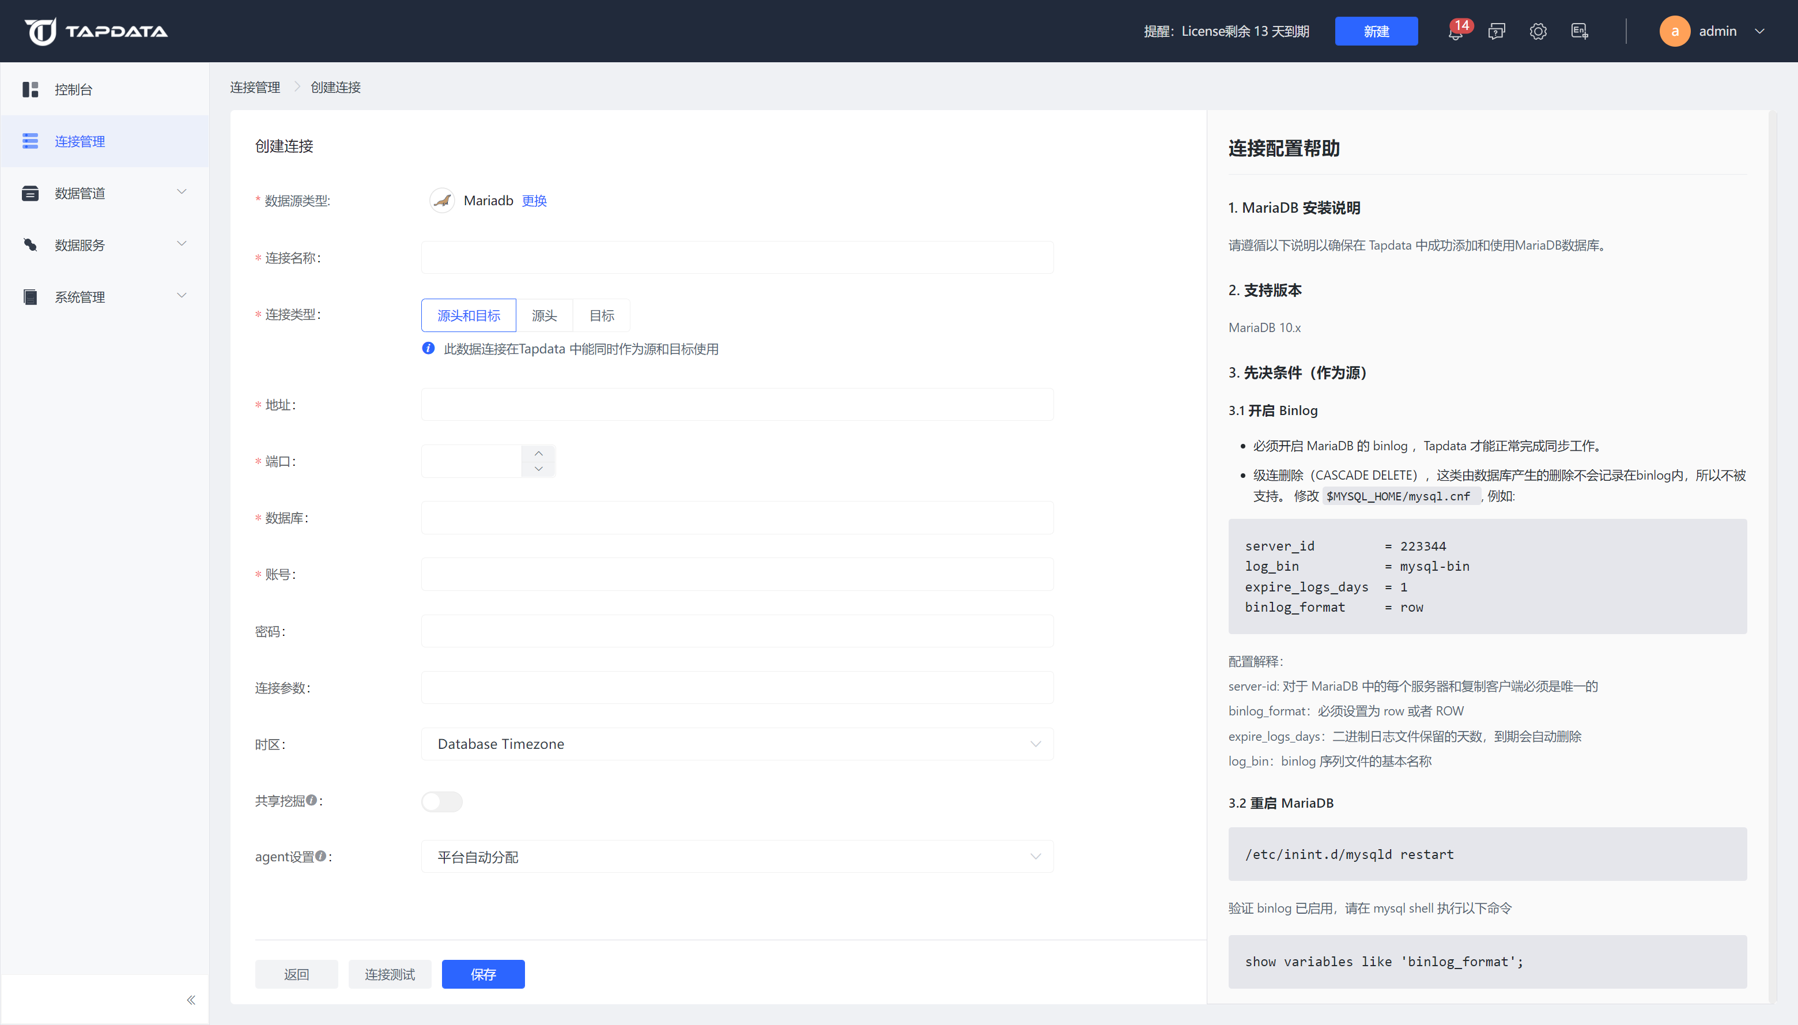The image size is (1798, 1025).
Task: Open the settings gear icon
Action: click(x=1538, y=32)
